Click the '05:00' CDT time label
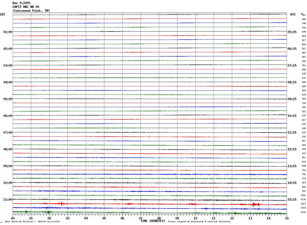This screenshot has height=225, width=307. [8, 99]
